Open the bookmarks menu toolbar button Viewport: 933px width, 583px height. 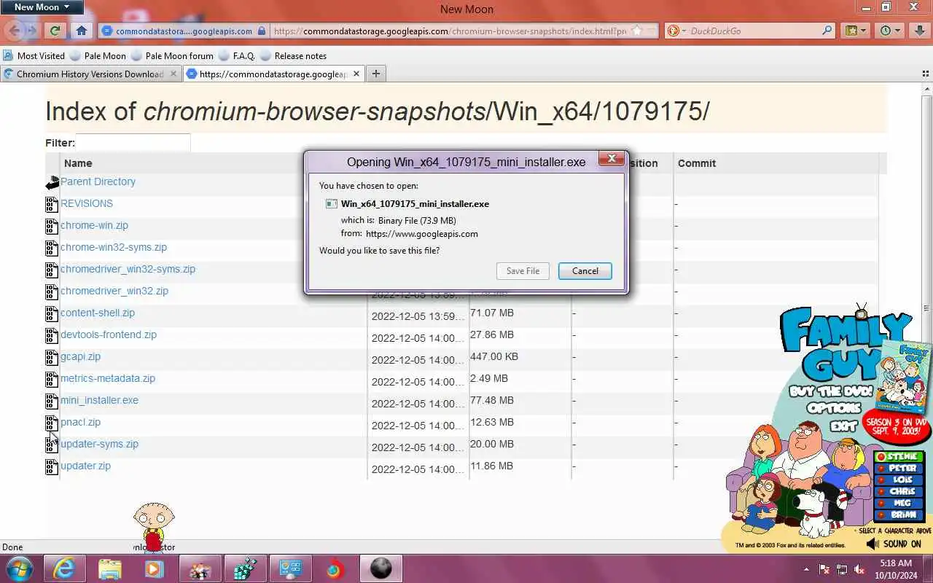click(855, 31)
